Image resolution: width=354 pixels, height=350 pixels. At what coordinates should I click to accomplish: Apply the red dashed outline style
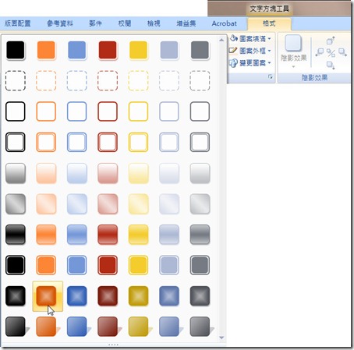tap(108, 80)
